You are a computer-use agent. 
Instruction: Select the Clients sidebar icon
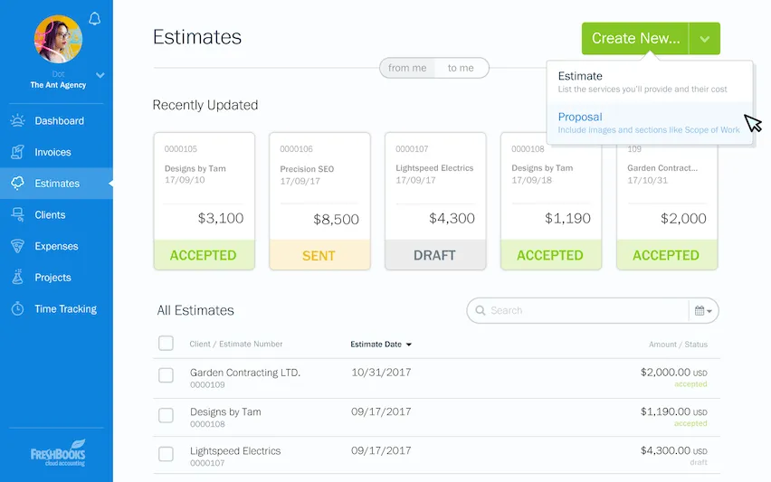click(x=17, y=215)
